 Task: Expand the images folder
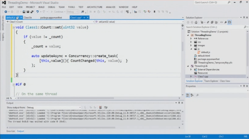coord(191,46)
